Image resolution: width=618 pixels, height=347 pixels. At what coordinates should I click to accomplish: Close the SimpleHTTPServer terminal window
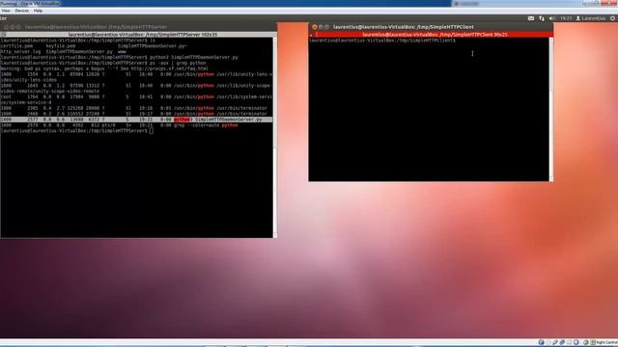pos(6,27)
